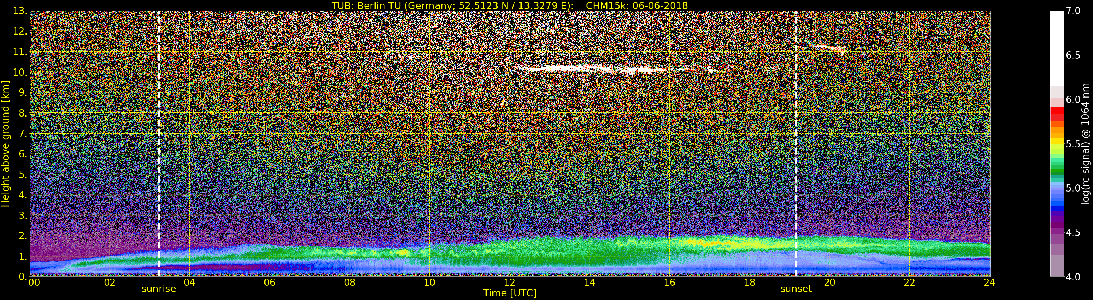Image resolution: width=1093 pixels, height=300 pixels.
Task: Click the '9.' height axis tick label
Action: coord(23,92)
